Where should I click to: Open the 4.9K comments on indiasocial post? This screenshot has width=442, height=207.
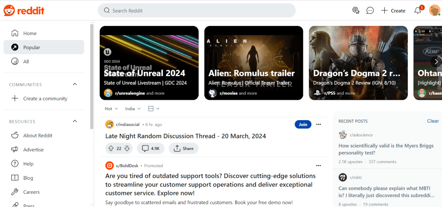tap(151, 148)
